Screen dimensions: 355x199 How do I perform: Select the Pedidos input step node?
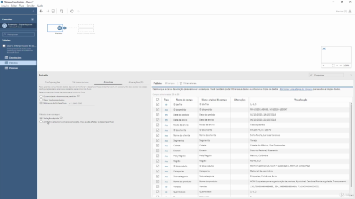[55, 28]
